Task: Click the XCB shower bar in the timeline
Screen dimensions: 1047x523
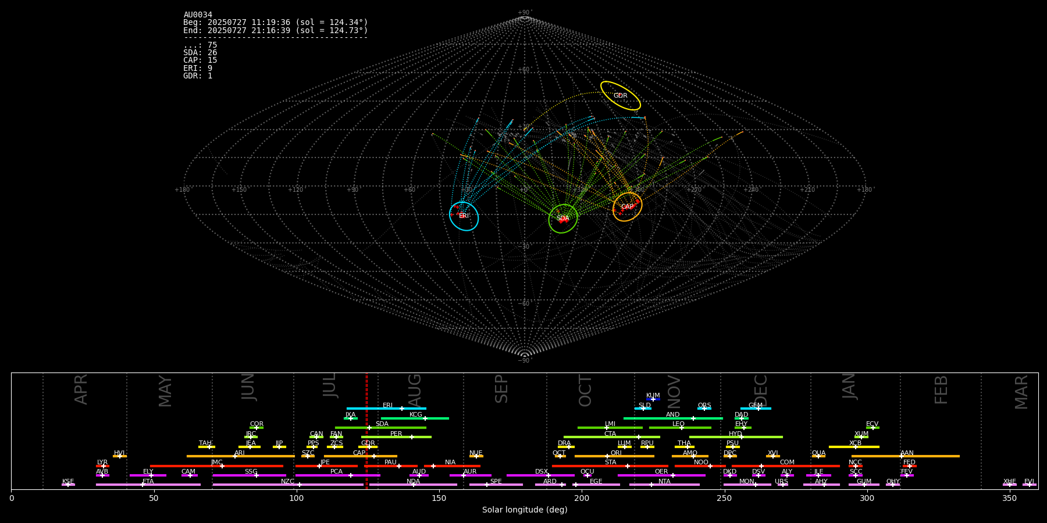Action: tap(854, 446)
